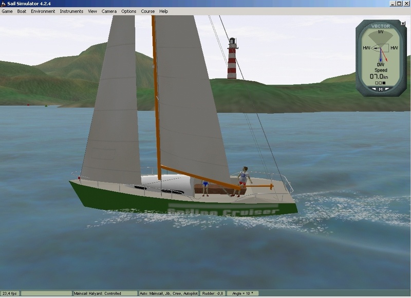Select the Course menu
The height and width of the screenshot is (298, 411).
coord(148,11)
